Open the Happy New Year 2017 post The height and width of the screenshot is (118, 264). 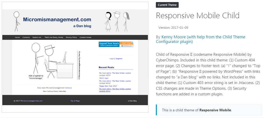pos(108,86)
